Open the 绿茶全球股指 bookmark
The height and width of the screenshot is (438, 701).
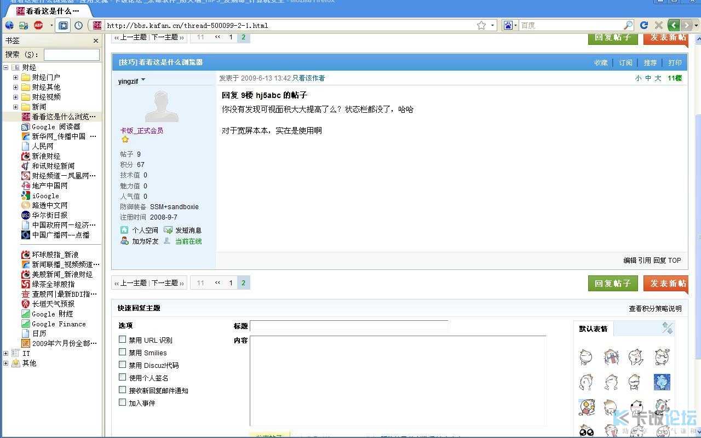tap(48, 284)
